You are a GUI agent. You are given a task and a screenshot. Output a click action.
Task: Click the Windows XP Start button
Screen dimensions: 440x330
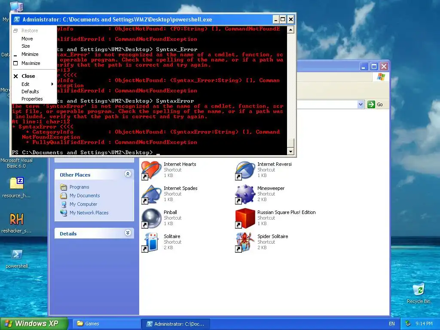click(x=34, y=324)
